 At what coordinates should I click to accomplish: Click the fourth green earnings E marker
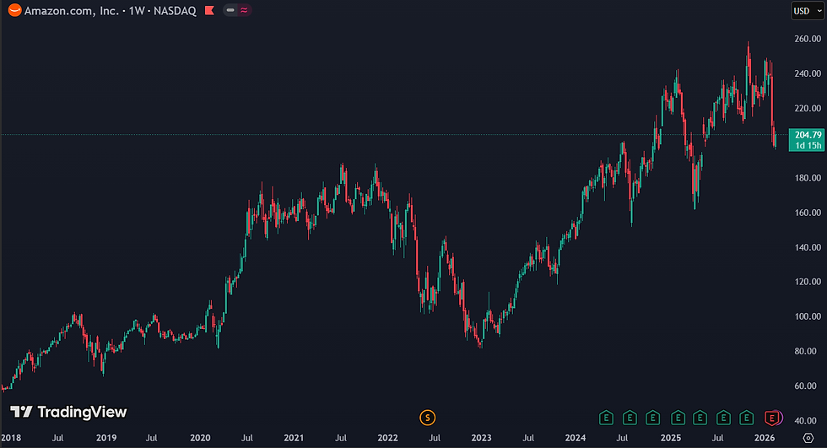[x=678, y=418]
